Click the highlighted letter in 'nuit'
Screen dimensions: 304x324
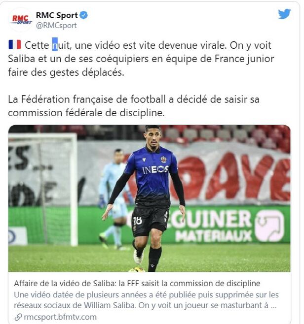(55, 44)
